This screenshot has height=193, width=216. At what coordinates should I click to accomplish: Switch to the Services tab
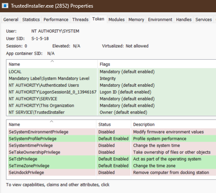(204, 19)
